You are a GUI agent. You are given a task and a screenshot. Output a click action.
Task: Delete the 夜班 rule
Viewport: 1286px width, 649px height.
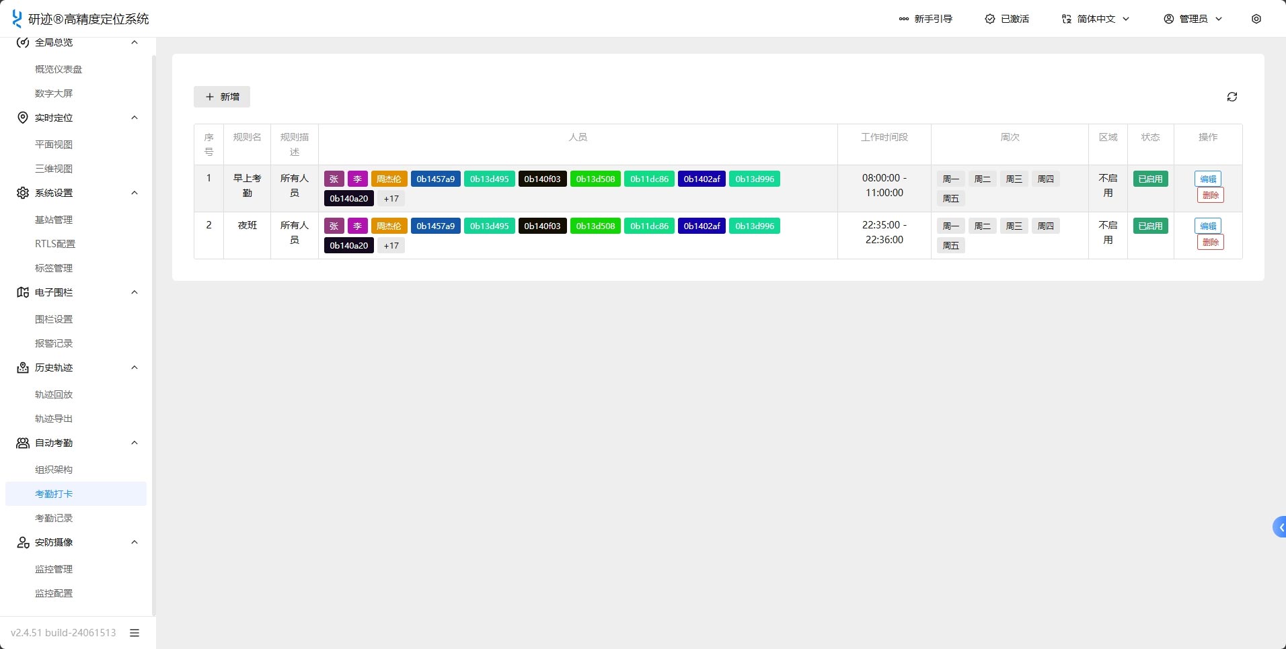tap(1210, 242)
